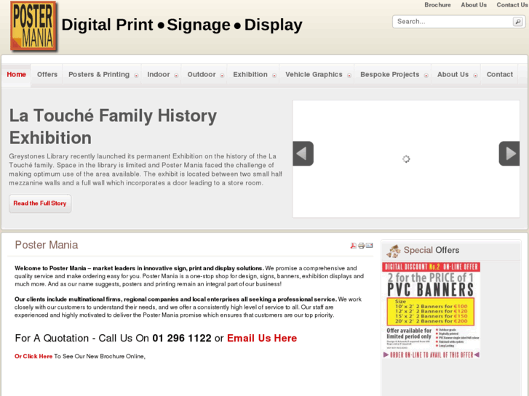The width and height of the screenshot is (529, 396).
Task: Expand the Posters & Printing dropdown indicator
Action: point(136,76)
